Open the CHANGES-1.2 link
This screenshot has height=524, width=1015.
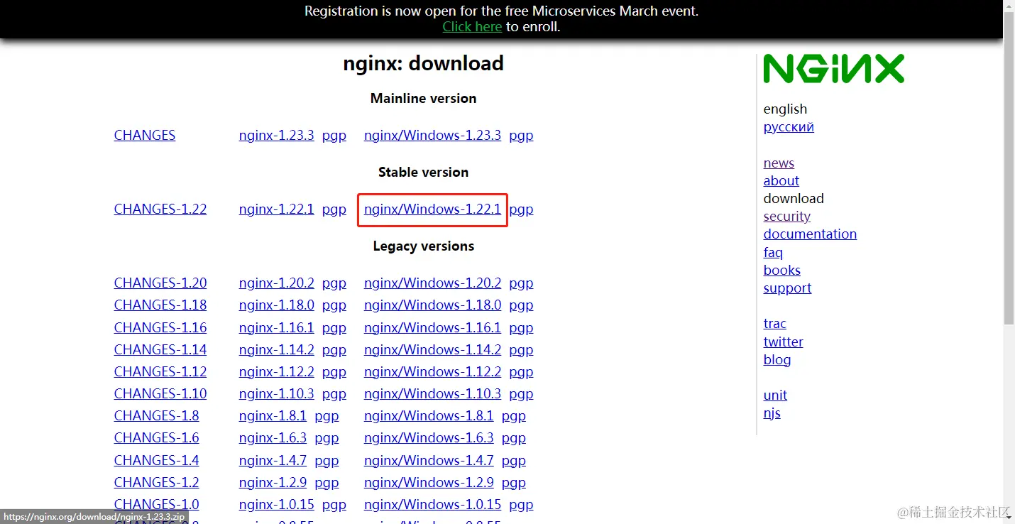click(x=156, y=483)
